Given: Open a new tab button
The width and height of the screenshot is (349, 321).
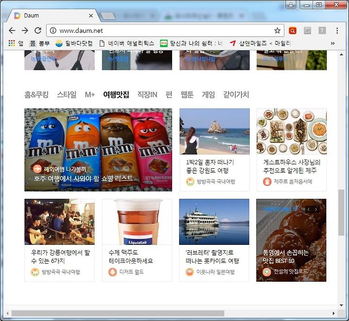Looking at the screenshot, I should click(108, 16).
